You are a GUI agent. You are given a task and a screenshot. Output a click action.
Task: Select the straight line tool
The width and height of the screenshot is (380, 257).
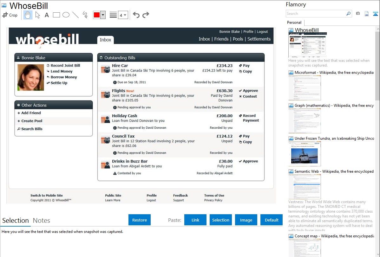click(x=75, y=15)
